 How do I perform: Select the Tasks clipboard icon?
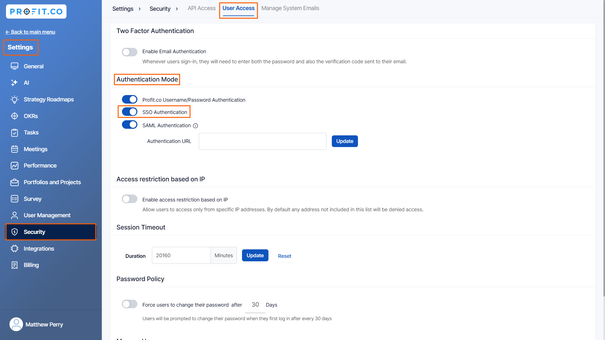pyautogui.click(x=14, y=133)
